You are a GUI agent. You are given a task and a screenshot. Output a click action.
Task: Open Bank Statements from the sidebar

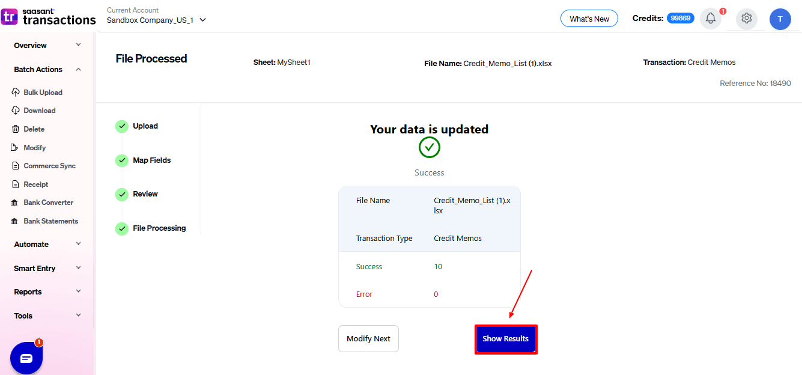pos(50,221)
